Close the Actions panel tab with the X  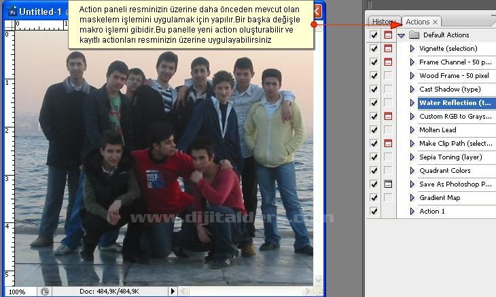[x=436, y=22]
